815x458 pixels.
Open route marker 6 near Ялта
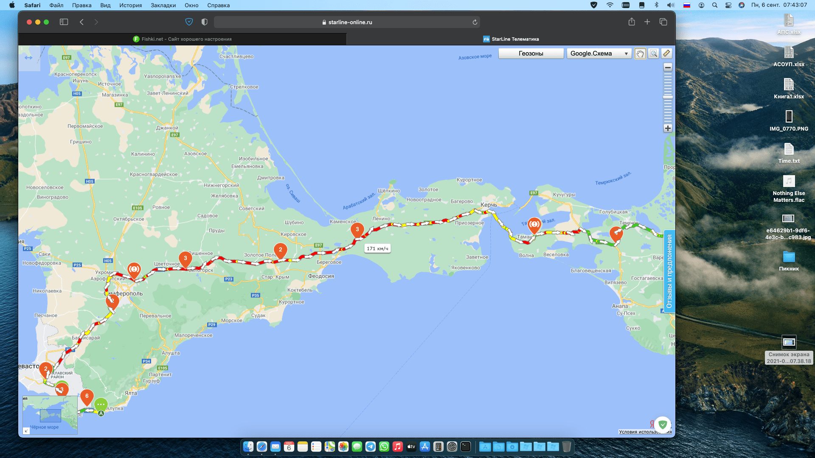pyautogui.click(x=87, y=397)
